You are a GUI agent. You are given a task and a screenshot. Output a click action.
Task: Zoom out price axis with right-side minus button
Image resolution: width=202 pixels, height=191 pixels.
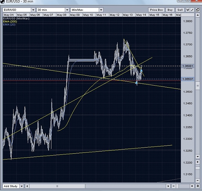[x=197, y=180]
